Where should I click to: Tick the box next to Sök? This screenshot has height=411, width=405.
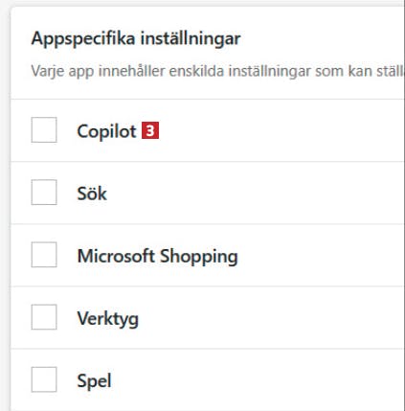44,193
